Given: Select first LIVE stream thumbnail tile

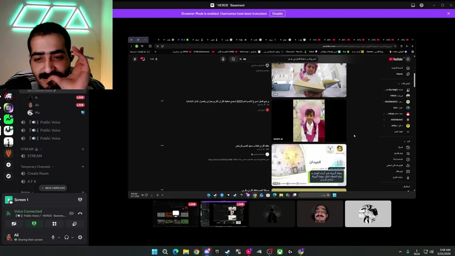Looking at the screenshot, I should 176,214.
